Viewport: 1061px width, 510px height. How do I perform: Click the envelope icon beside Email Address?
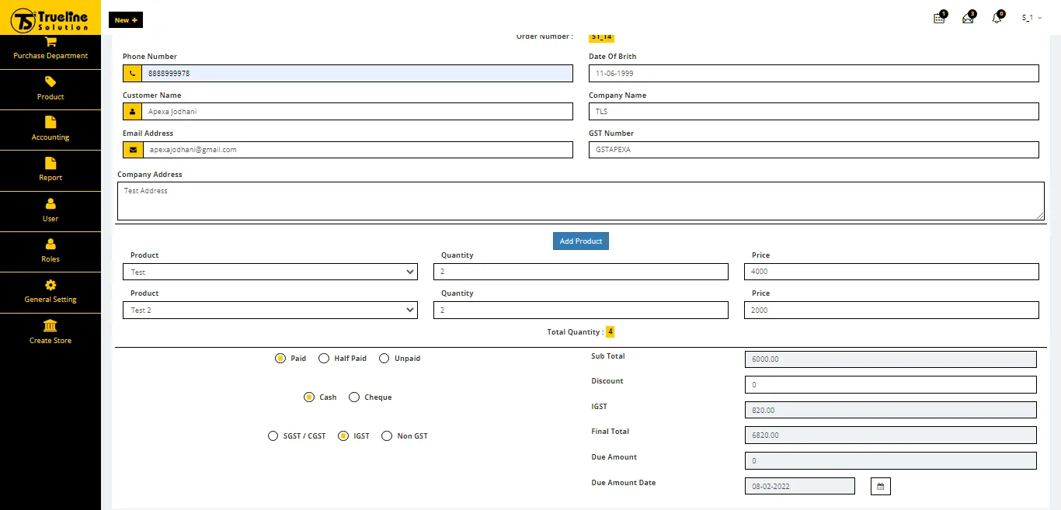pyautogui.click(x=132, y=149)
